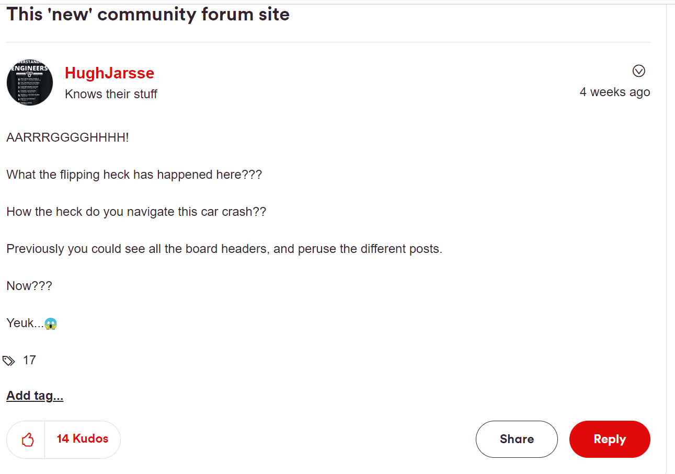The height and width of the screenshot is (474, 675).
Task: Open HughJarsse's profile
Action: (x=109, y=73)
